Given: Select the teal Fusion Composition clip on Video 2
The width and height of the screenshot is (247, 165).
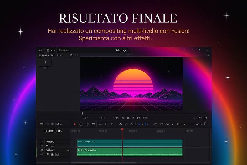Looking at the screenshot, I should click(130, 143).
